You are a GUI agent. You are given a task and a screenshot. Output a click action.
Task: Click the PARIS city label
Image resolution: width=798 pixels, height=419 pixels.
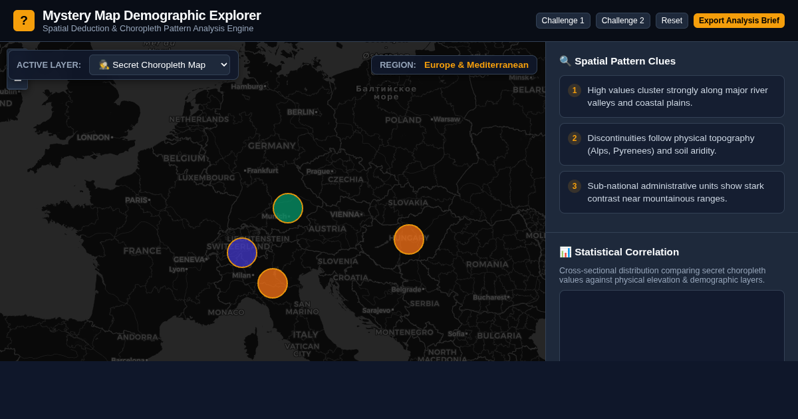click(x=138, y=200)
